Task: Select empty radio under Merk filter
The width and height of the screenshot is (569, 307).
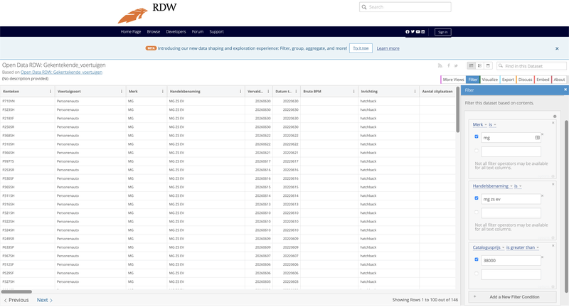Action: (x=477, y=151)
